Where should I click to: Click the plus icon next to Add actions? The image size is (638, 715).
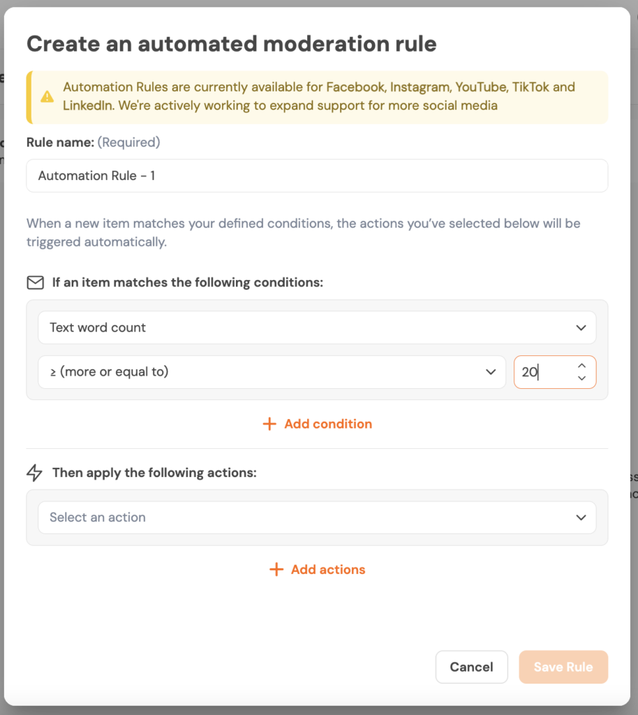(276, 570)
